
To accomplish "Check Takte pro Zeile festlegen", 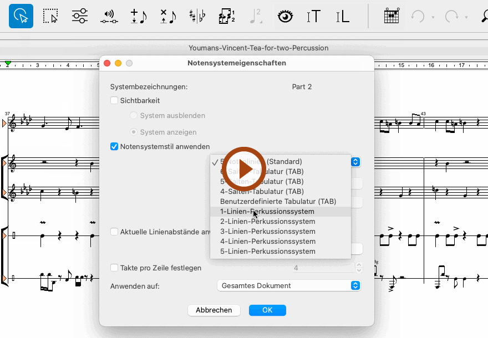I will (x=114, y=268).
